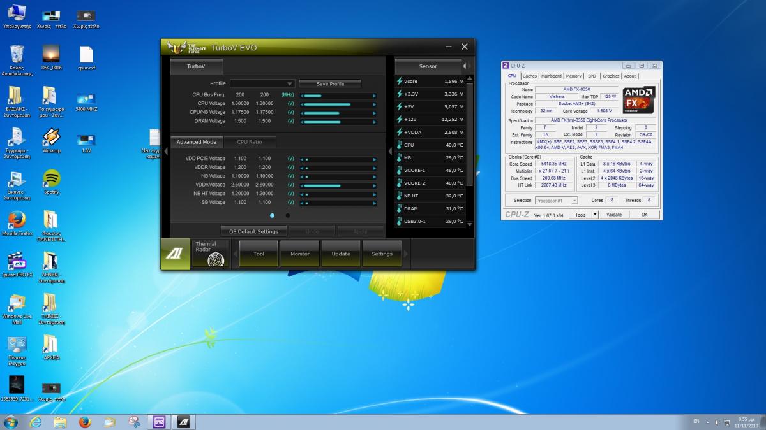Click the Save Profile button
This screenshot has width=766, height=430.
point(330,83)
